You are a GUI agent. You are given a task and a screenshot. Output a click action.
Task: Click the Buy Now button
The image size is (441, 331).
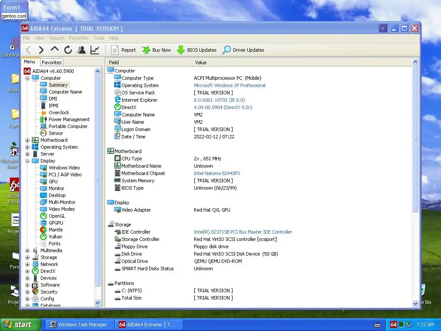pos(156,50)
